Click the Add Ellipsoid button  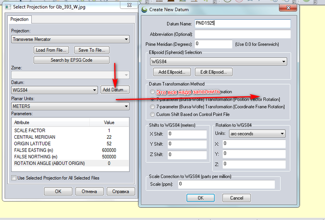point(172,72)
